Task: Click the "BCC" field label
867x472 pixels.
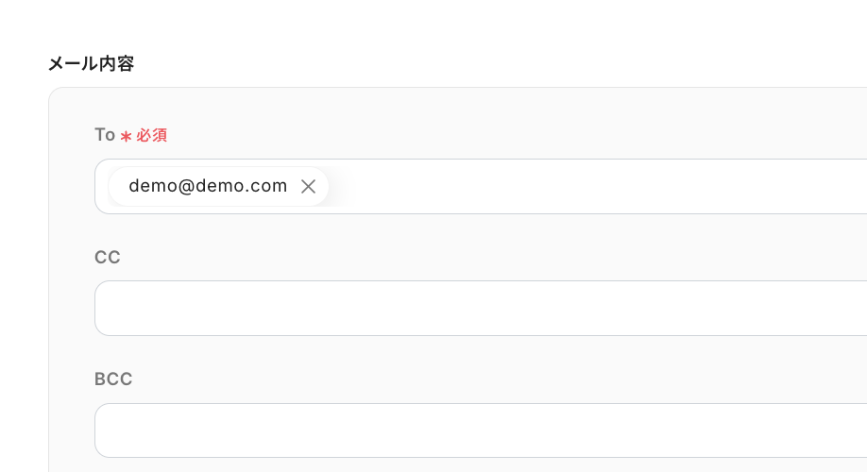Action: [113, 379]
